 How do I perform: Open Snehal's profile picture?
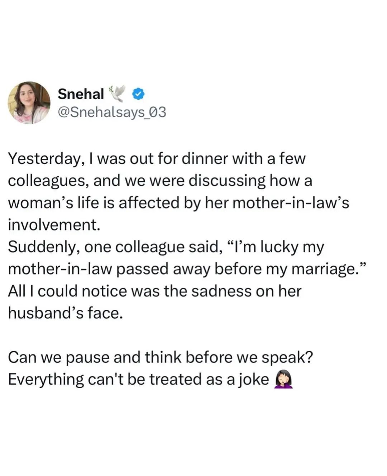pyautogui.click(x=29, y=103)
